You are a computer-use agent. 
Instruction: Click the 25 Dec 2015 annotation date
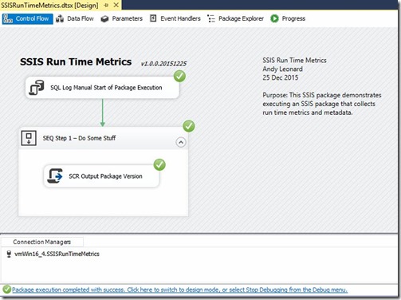point(281,77)
